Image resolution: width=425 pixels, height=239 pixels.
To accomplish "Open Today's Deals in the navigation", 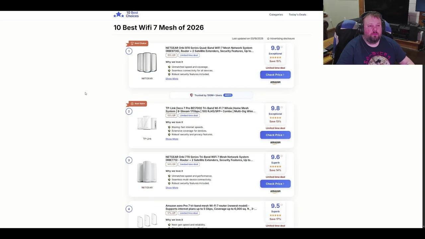I will pyautogui.click(x=297, y=15).
